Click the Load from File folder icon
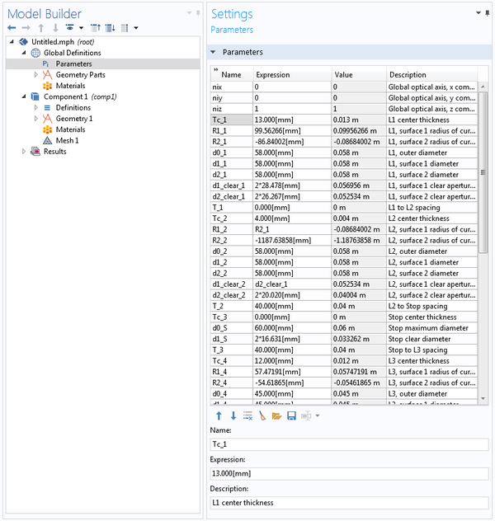This screenshot has height=521, width=495. tap(276, 415)
